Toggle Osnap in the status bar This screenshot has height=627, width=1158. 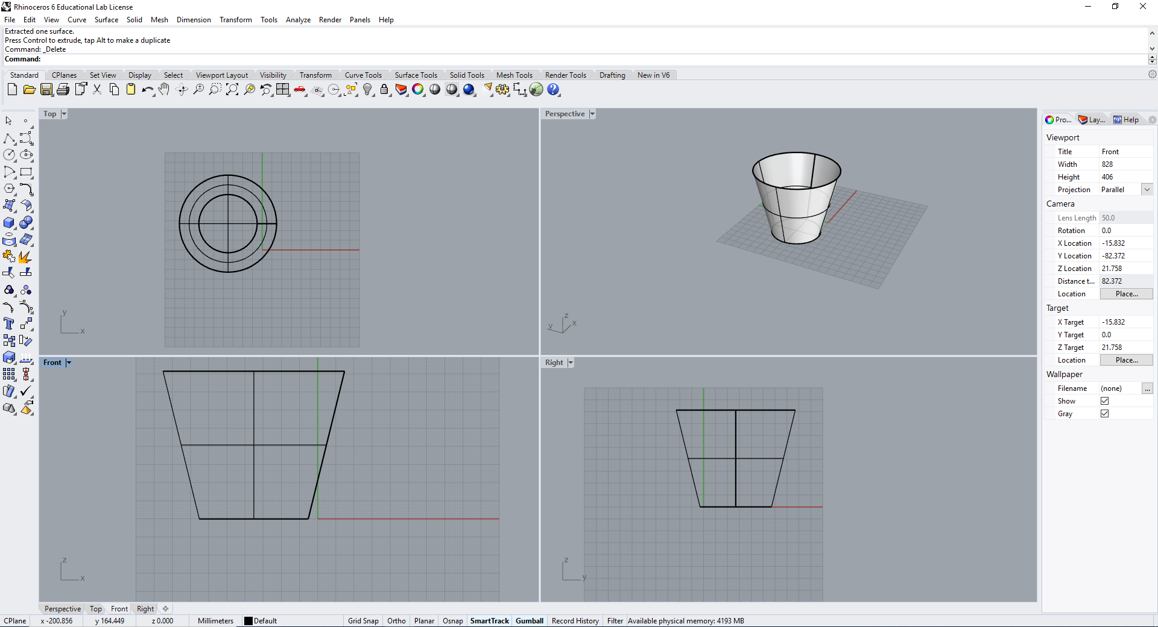pos(452,621)
